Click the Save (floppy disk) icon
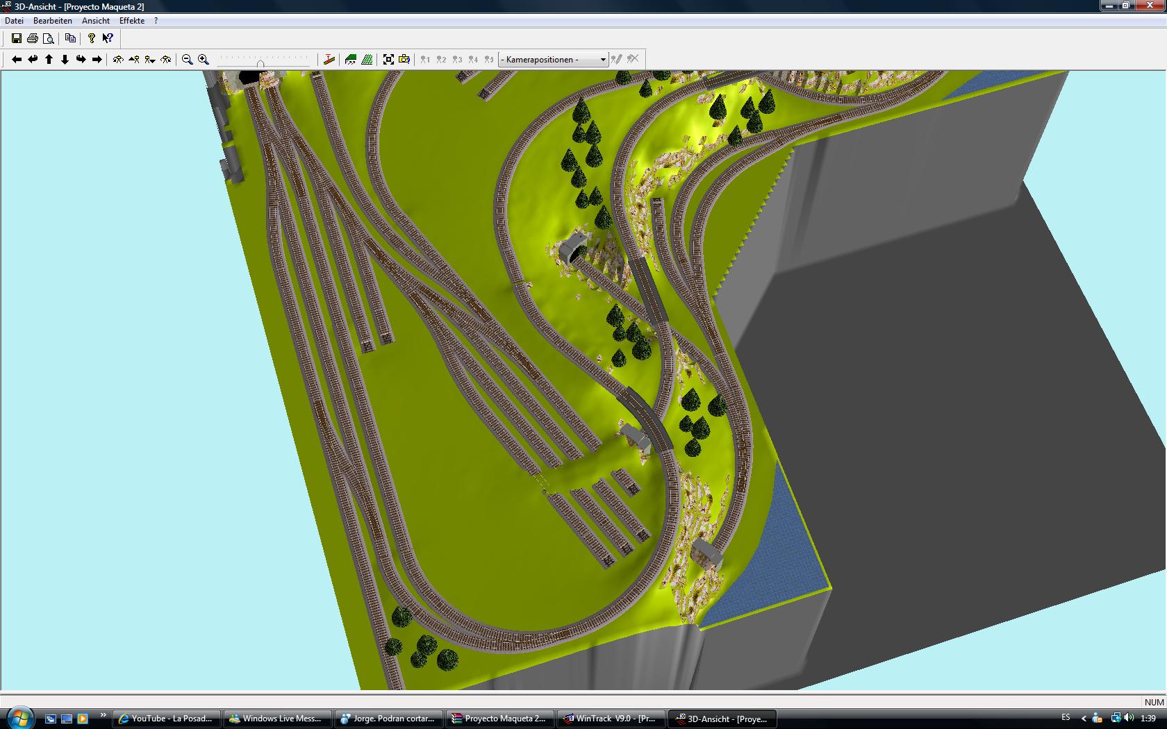The height and width of the screenshot is (729, 1167). (x=17, y=39)
